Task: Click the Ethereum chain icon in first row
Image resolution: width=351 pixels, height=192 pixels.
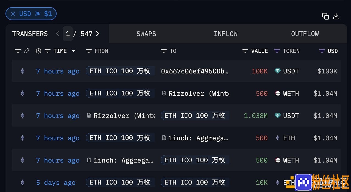Action: 23,71
